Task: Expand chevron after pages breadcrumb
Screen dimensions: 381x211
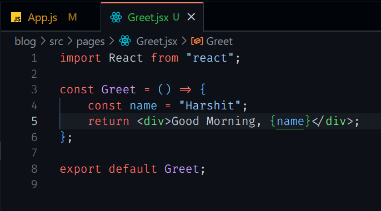Action: point(112,41)
